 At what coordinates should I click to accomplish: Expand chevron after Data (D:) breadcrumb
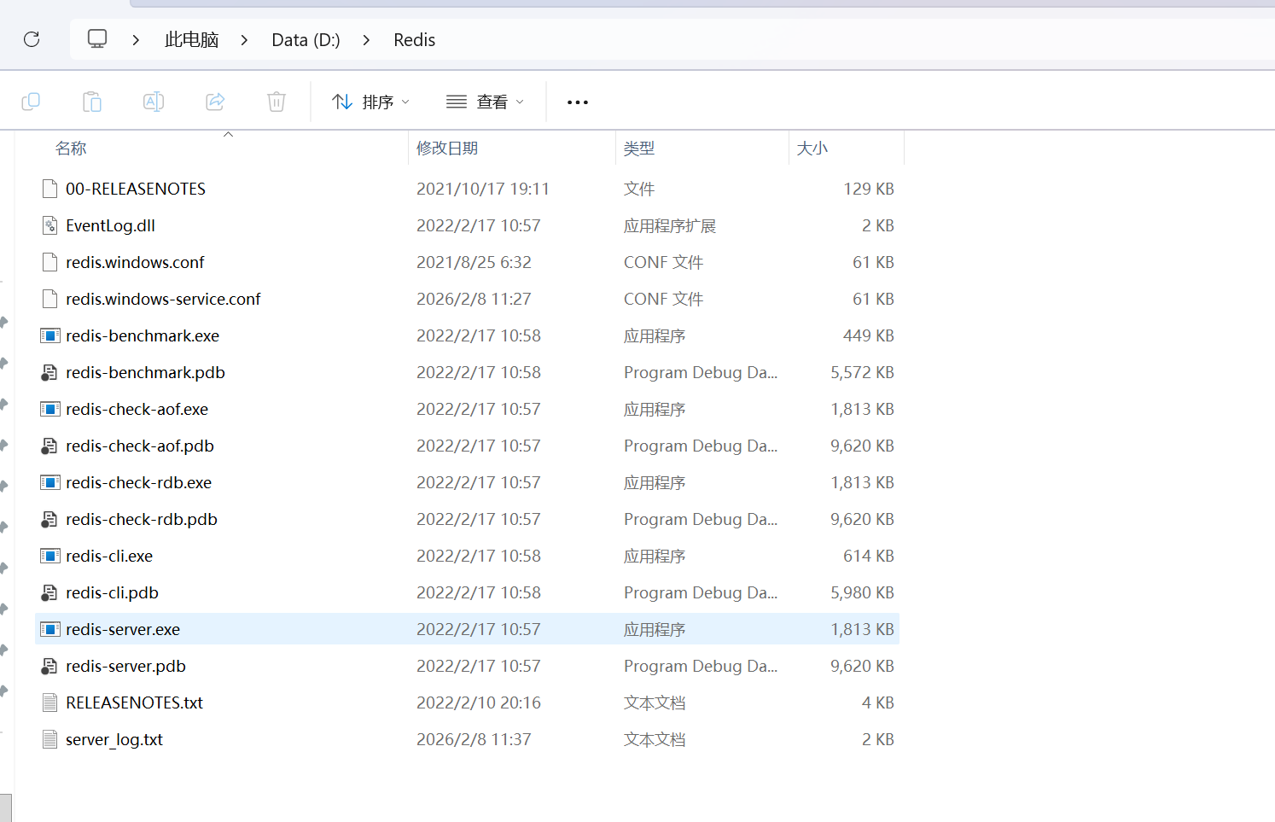[x=366, y=40]
